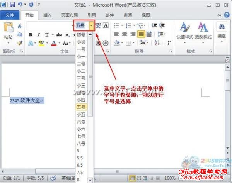Expand the highlight color dropdown arrow
This screenshot has height=183, width=232.
coord(47,43)
